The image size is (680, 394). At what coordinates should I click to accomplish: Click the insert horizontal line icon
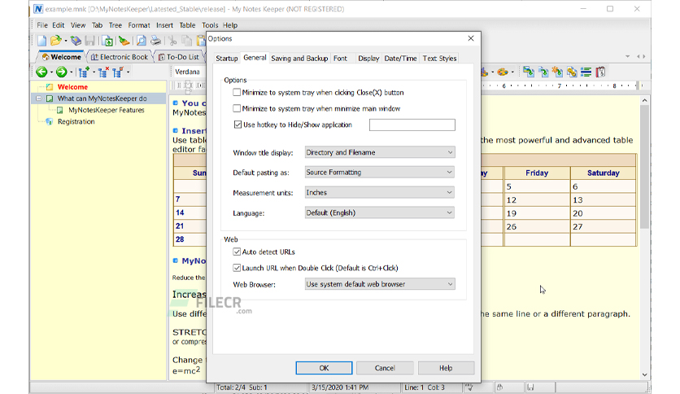point(586,72)
